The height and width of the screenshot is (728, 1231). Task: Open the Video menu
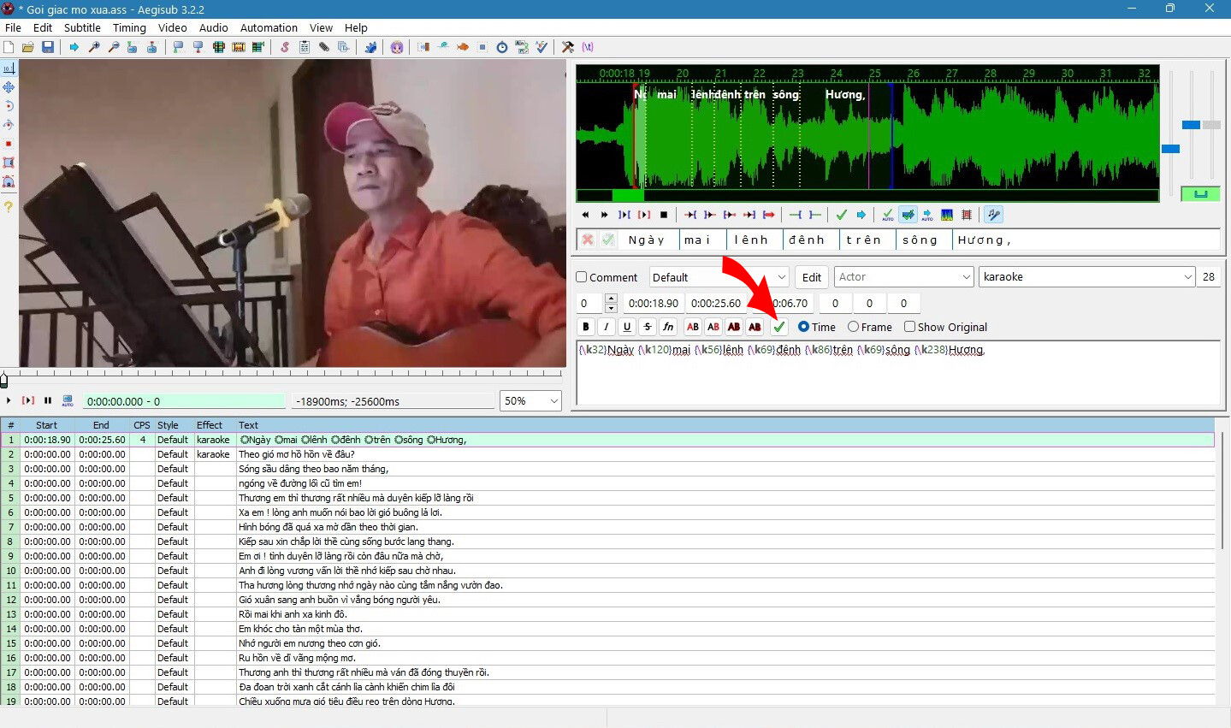tap(172, 27)
